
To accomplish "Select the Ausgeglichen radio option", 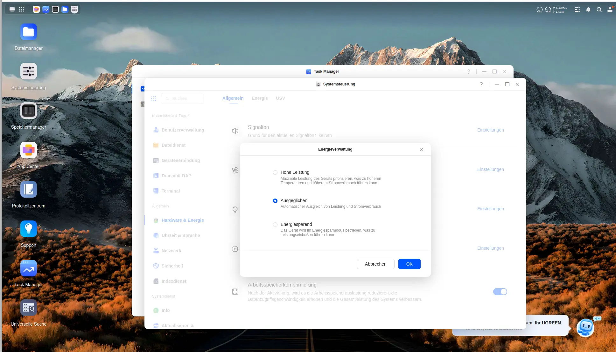I will 275,201.
